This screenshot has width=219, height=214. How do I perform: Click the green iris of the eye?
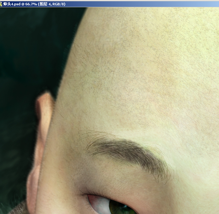(120, 208)
